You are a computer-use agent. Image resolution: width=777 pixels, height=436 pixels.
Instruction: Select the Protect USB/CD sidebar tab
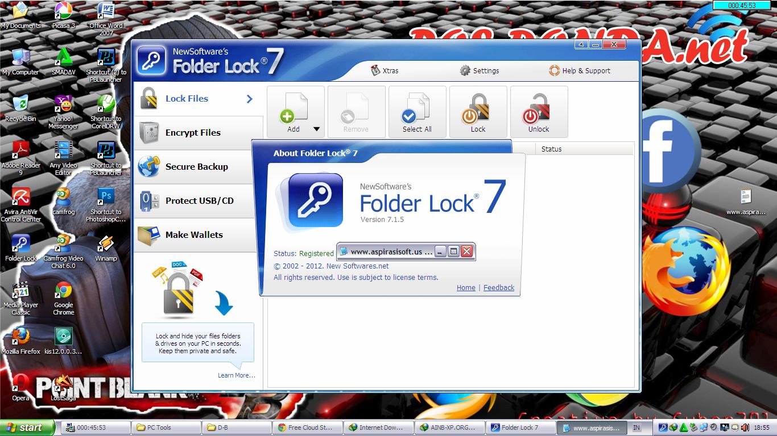click(198, 201)
